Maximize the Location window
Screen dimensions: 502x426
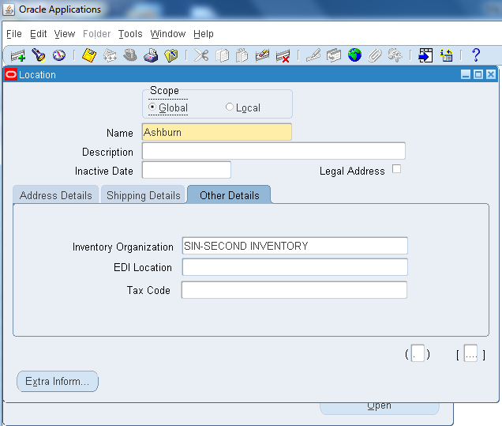[x=478, y=74]
